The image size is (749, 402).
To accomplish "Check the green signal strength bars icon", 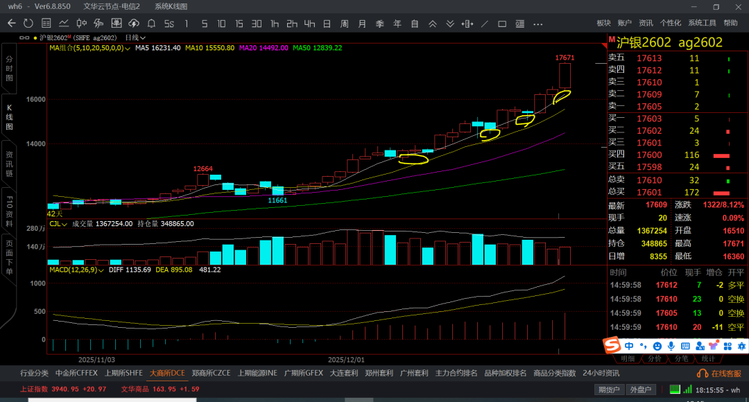I will click(x=687, y=389).
